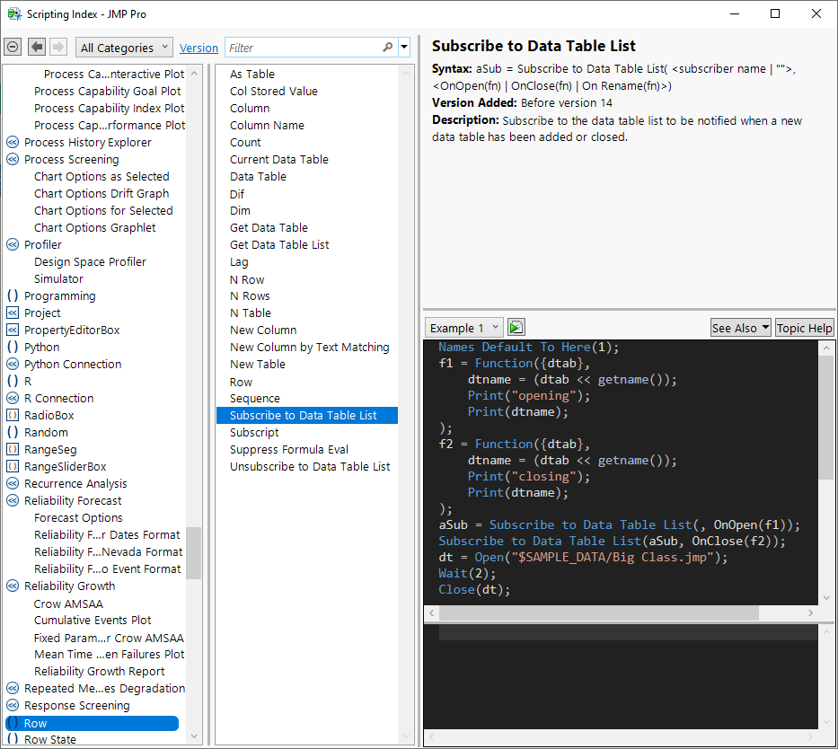Screen dimensions: 838x749
Task: Click the Programming category icon
Action: 13,295
